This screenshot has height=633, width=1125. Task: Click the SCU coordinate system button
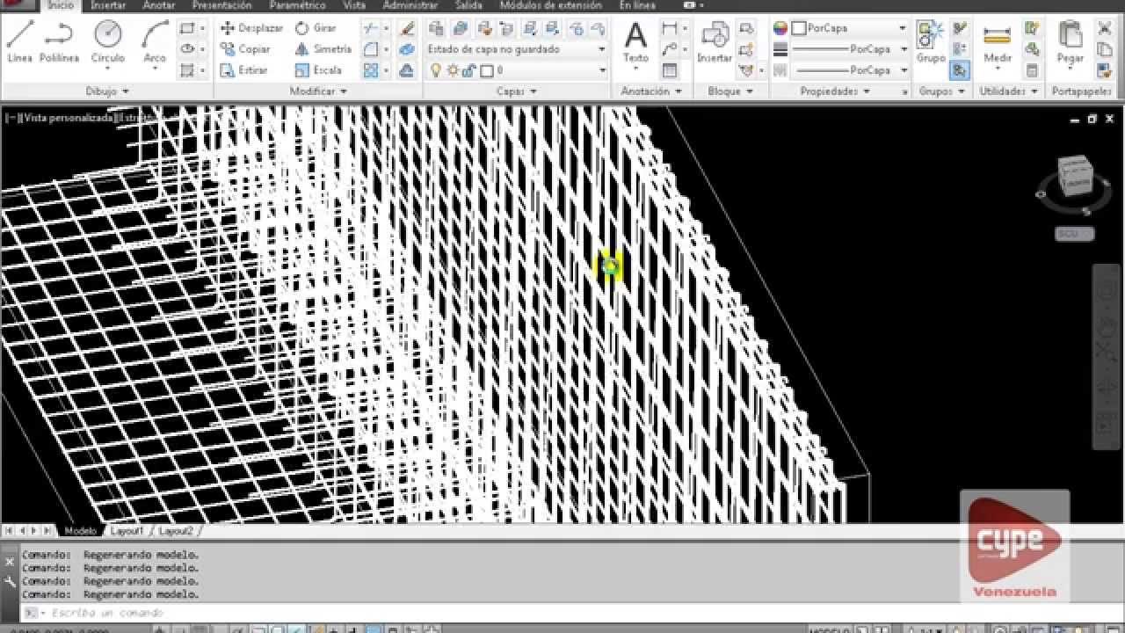point(1074,234)
